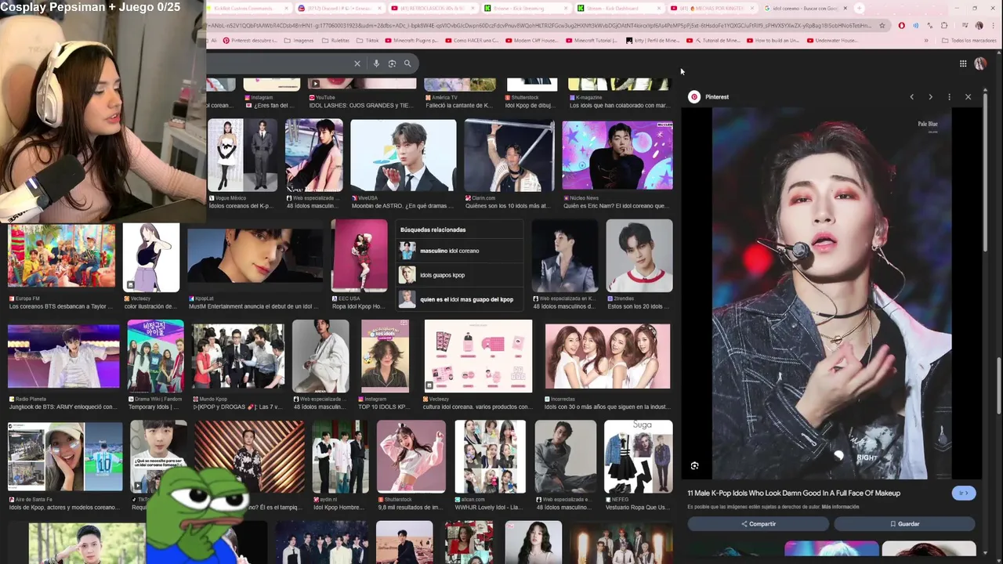The image size is (1003, 564).
Task: Click the Compartir share button
Action: coord(758,524)
